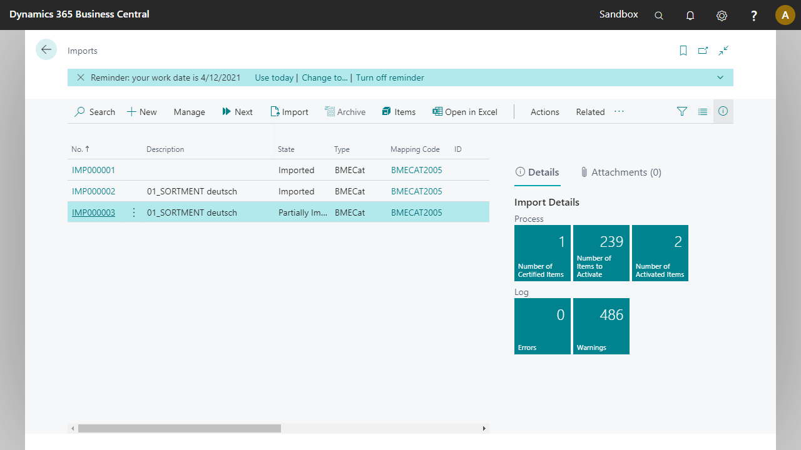The width and height of the screenshot is (801, 450).
Task: Click the State column header
Action: [286, 149]
